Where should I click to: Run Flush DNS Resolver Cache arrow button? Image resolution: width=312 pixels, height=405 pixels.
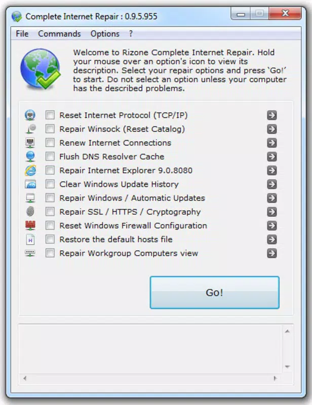click(271, 156)
